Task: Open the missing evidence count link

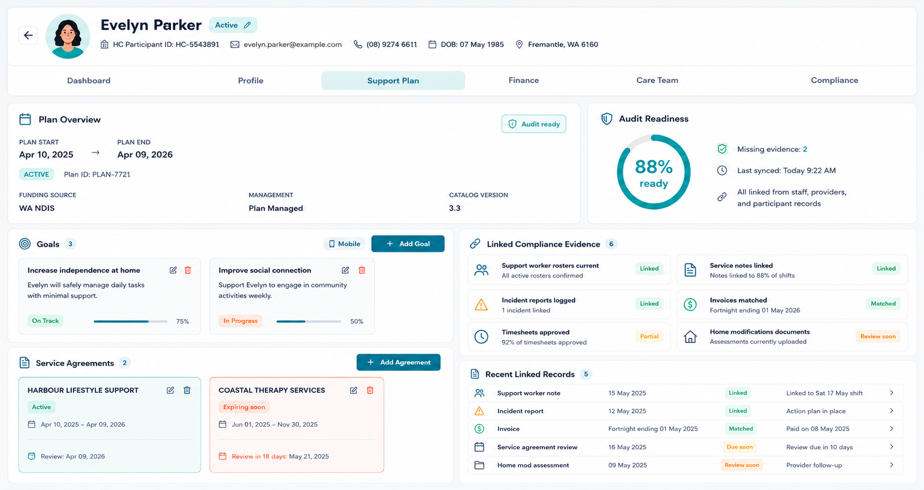Action: 805,149
